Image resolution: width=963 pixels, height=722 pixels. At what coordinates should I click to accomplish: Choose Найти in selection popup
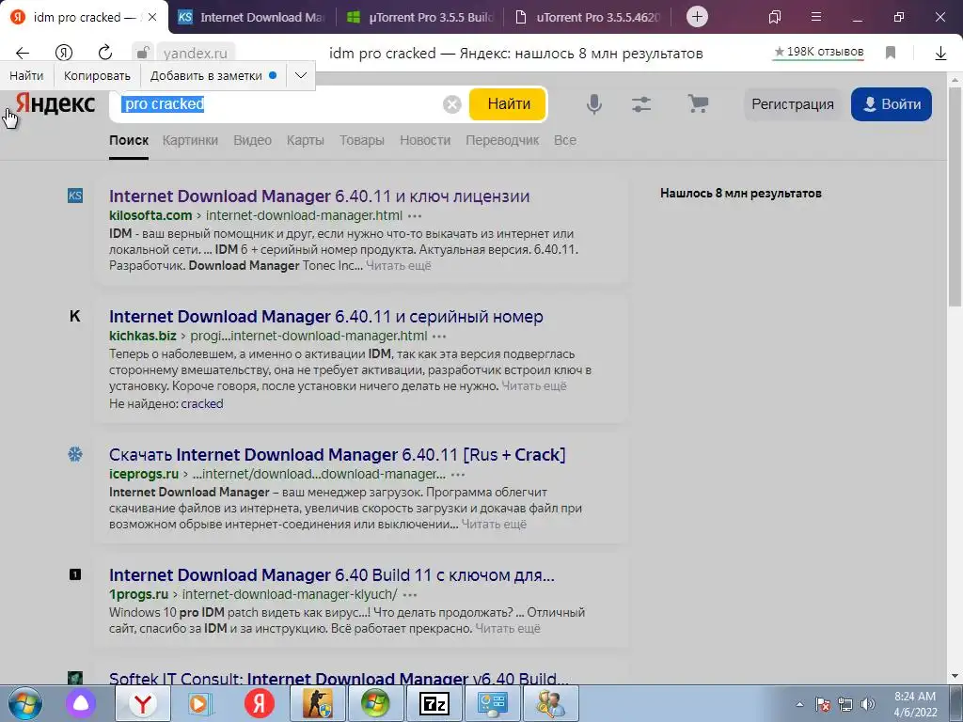tap(26, 75)
